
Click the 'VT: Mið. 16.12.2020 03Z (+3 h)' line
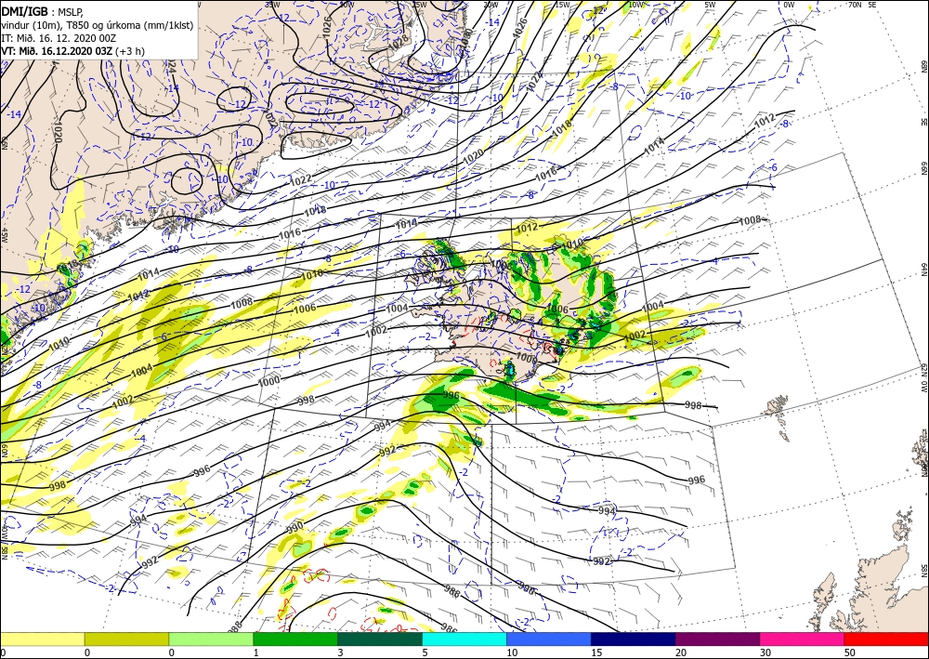pos(72,50)
